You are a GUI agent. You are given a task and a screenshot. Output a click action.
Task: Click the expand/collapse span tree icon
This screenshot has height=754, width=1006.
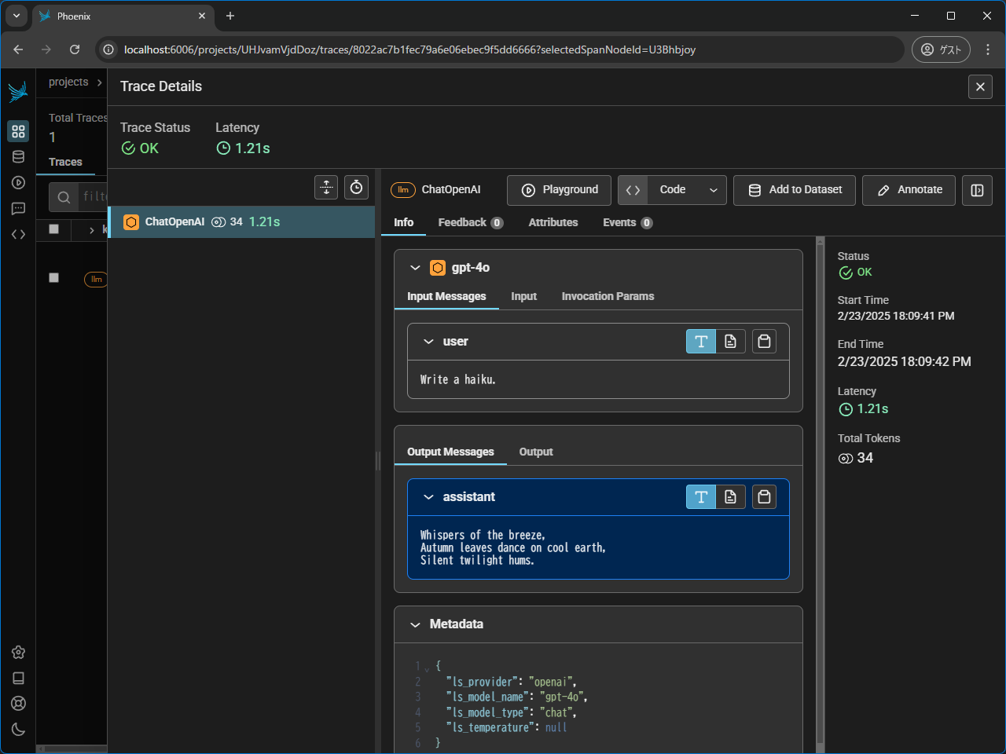[326, 187]
